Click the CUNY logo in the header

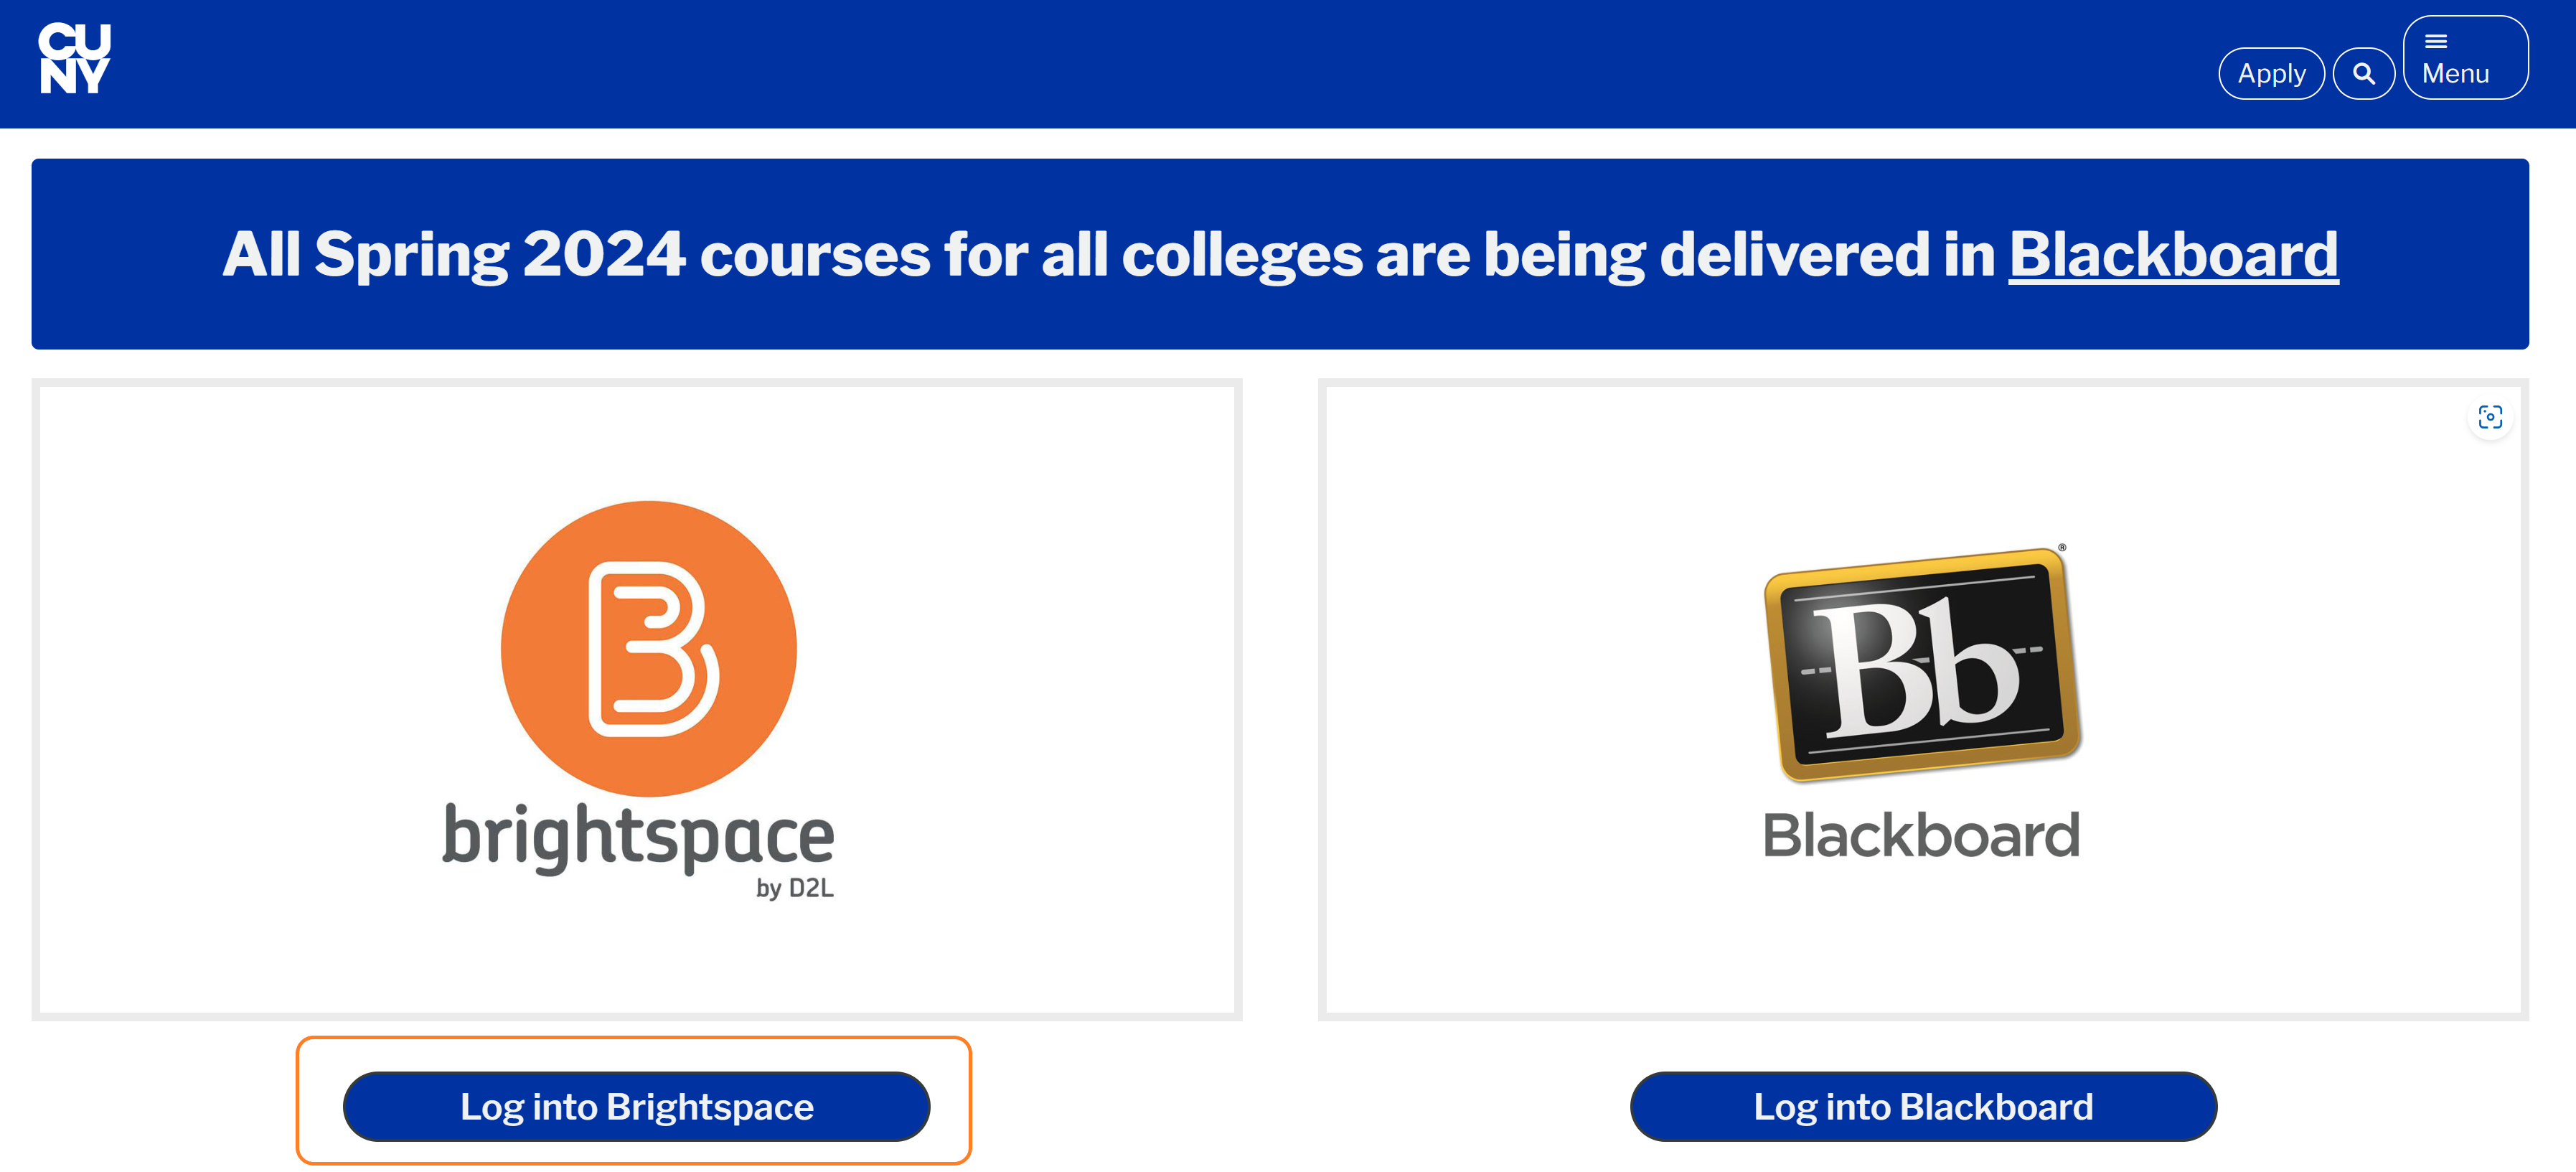pyautogui.click(x=74, y=59)
